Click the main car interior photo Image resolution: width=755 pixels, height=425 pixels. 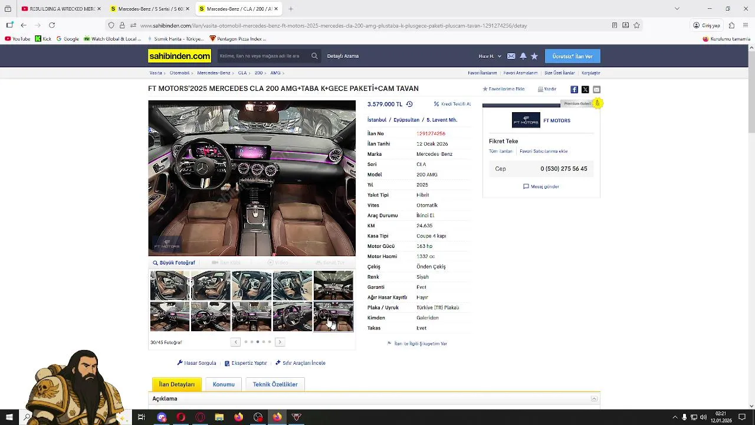tap(252, 178)
